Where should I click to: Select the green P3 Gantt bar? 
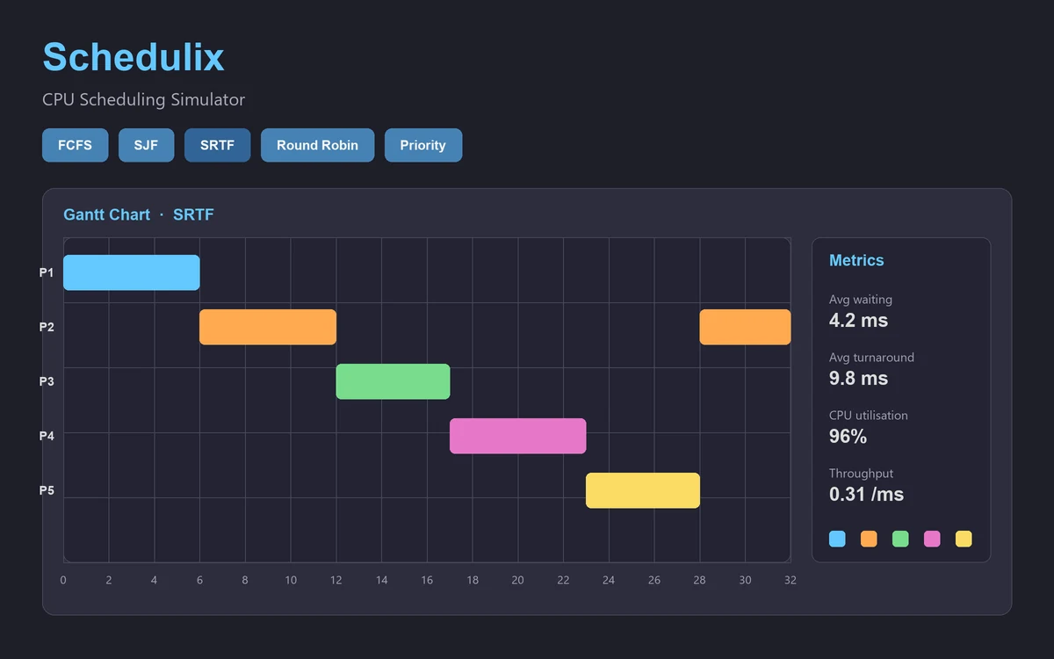pyautogui.click(x=393, y=381)
